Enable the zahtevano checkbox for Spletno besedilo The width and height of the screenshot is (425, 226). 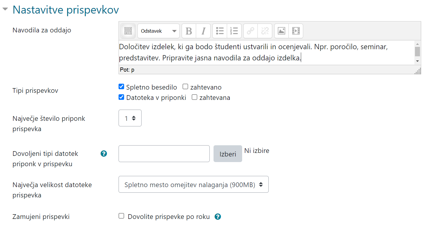click(x=185, y=86)
